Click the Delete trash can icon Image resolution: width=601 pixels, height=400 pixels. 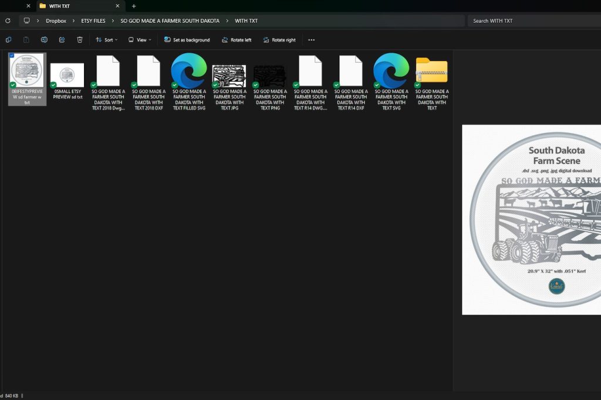pyautogui.click(x=80, y=40)
